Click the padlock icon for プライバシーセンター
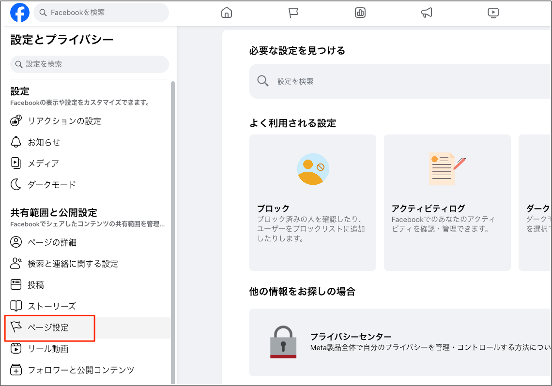The width and height of the screenshot is (552, 386). point(283,342)
